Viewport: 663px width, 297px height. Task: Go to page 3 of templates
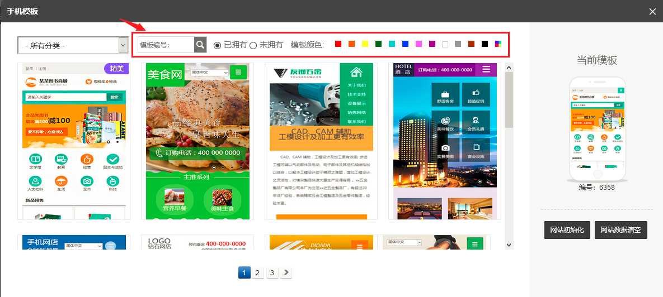[271, 272]
